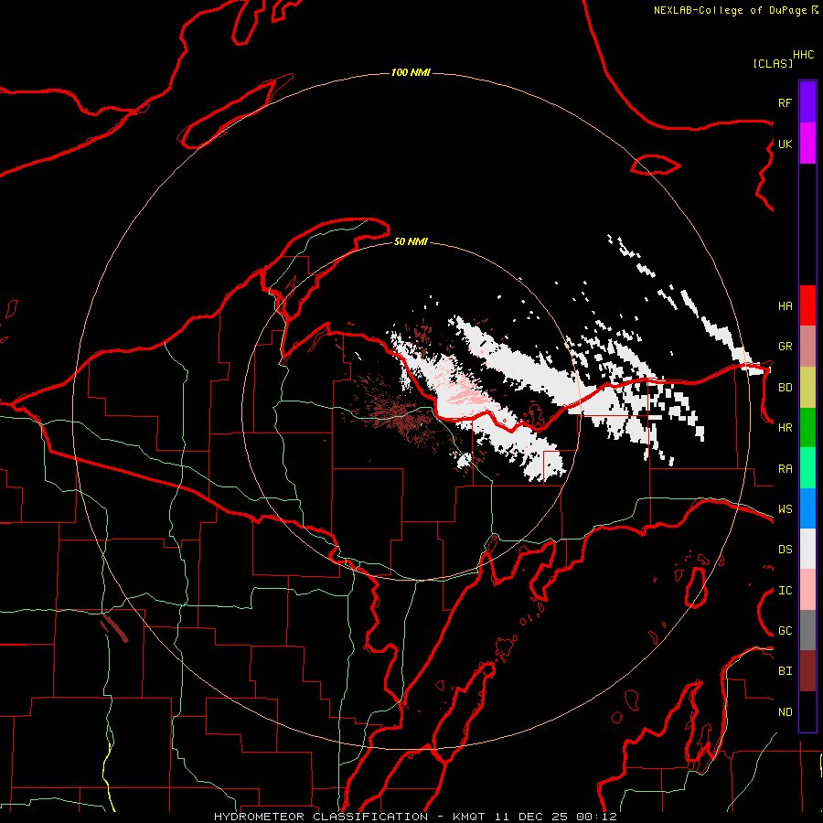This screenshot has height=823, width=823.
Task: Click the HR legend label
Action: point(785,428)
